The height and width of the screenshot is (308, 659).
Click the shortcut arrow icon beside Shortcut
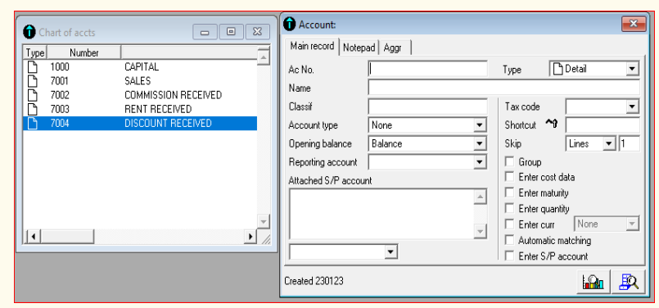[552, 125]
